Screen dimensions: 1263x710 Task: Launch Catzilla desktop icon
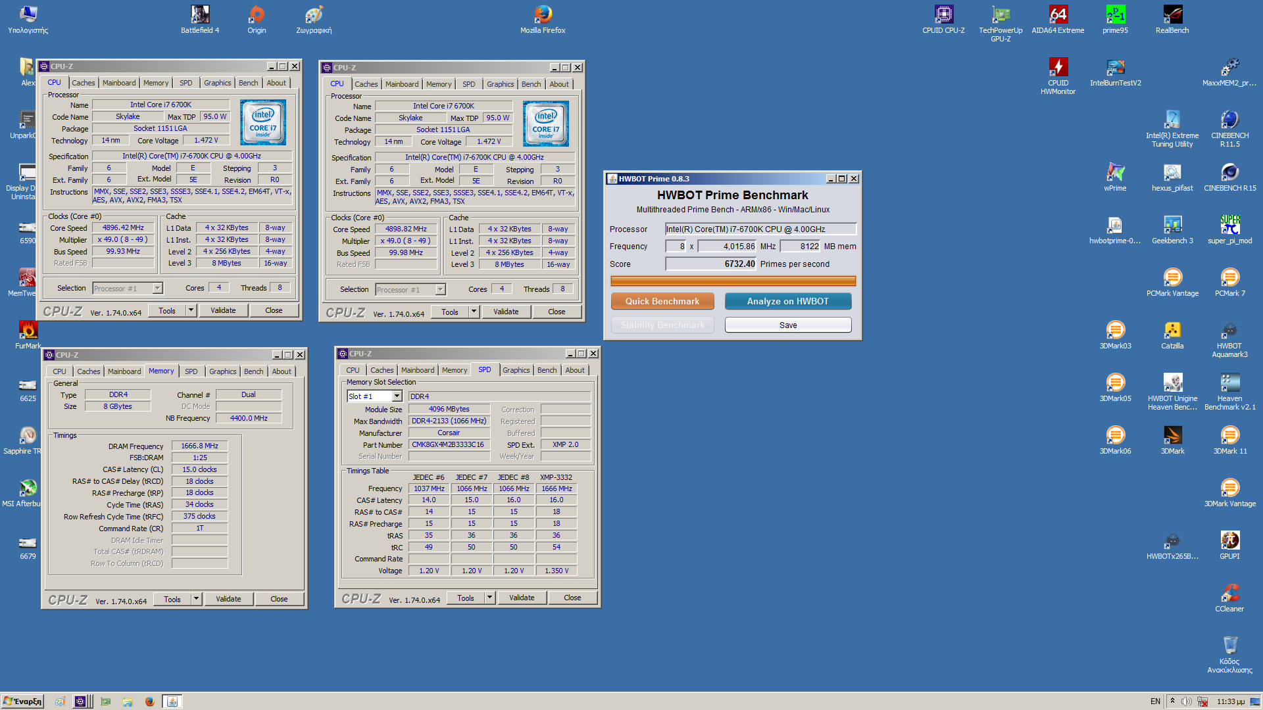[1172, 335]
